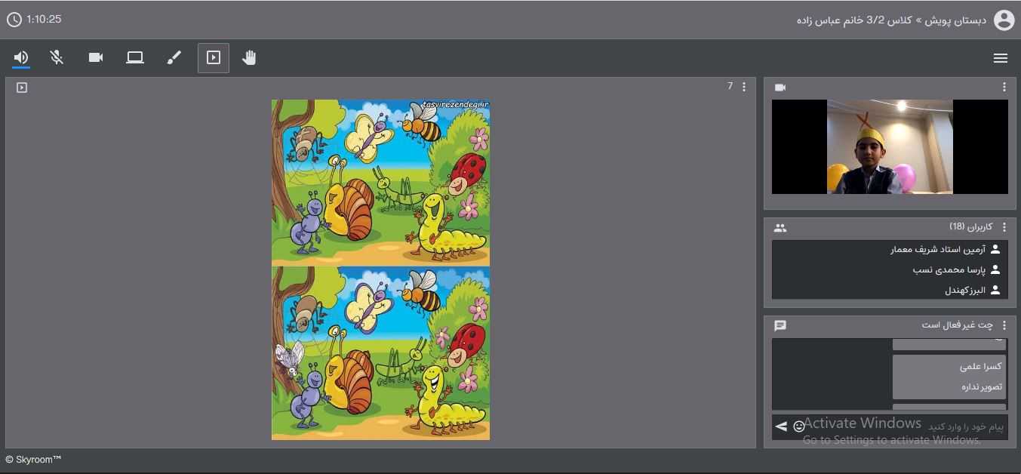Start screen sharing with the laptop icon
The width and height of the screenshot is (1021, 474).
(135, 57)
